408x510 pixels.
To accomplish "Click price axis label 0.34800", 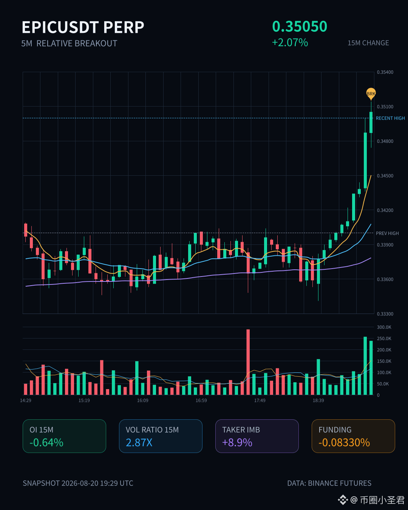I will pos(385,141).
